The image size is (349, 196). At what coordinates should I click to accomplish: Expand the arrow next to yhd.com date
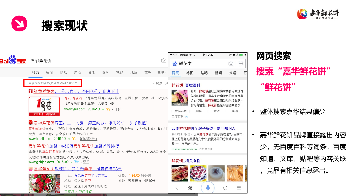[x=103, y=109]
